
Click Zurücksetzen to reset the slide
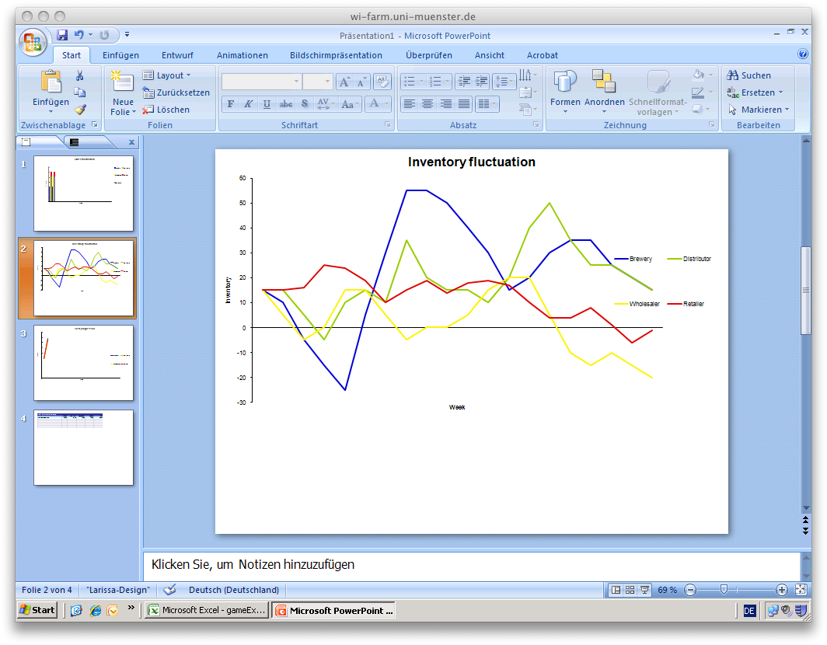(x=176, y=92)
